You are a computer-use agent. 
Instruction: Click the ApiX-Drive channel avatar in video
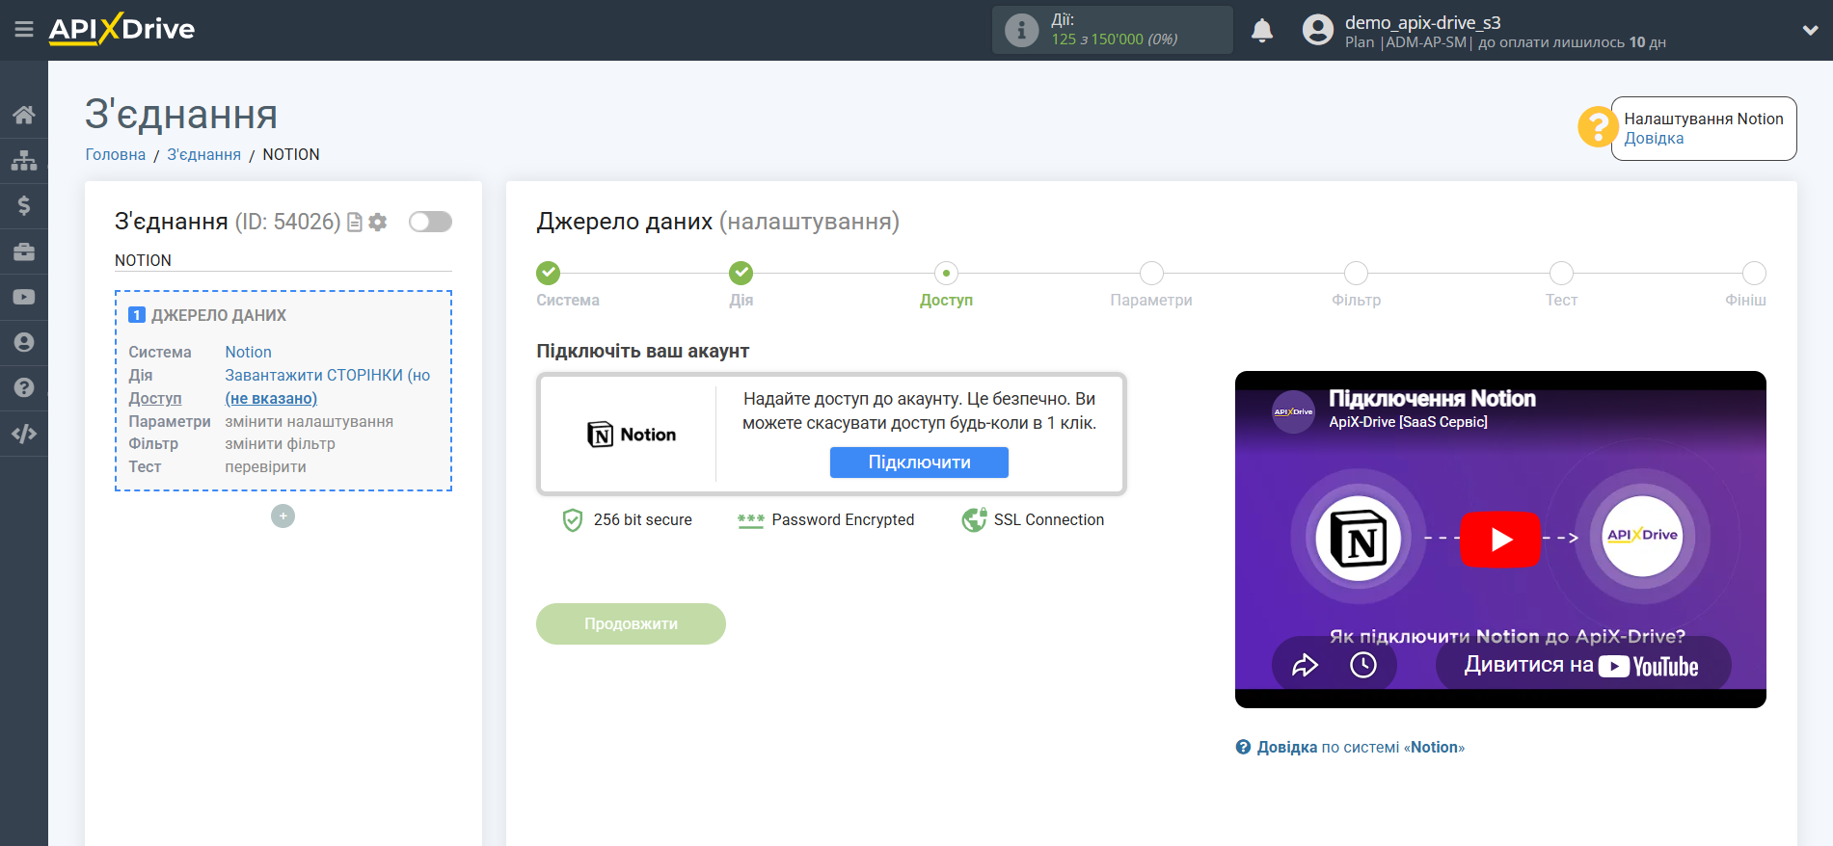[x=1293, y=411]
